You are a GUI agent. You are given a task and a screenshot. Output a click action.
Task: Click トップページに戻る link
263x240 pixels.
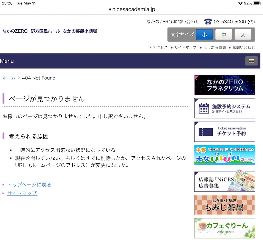pyautogui.click(x=30, y=185)
